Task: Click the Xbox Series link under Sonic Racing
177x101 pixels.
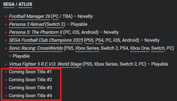Action: (x=87, y=48)
